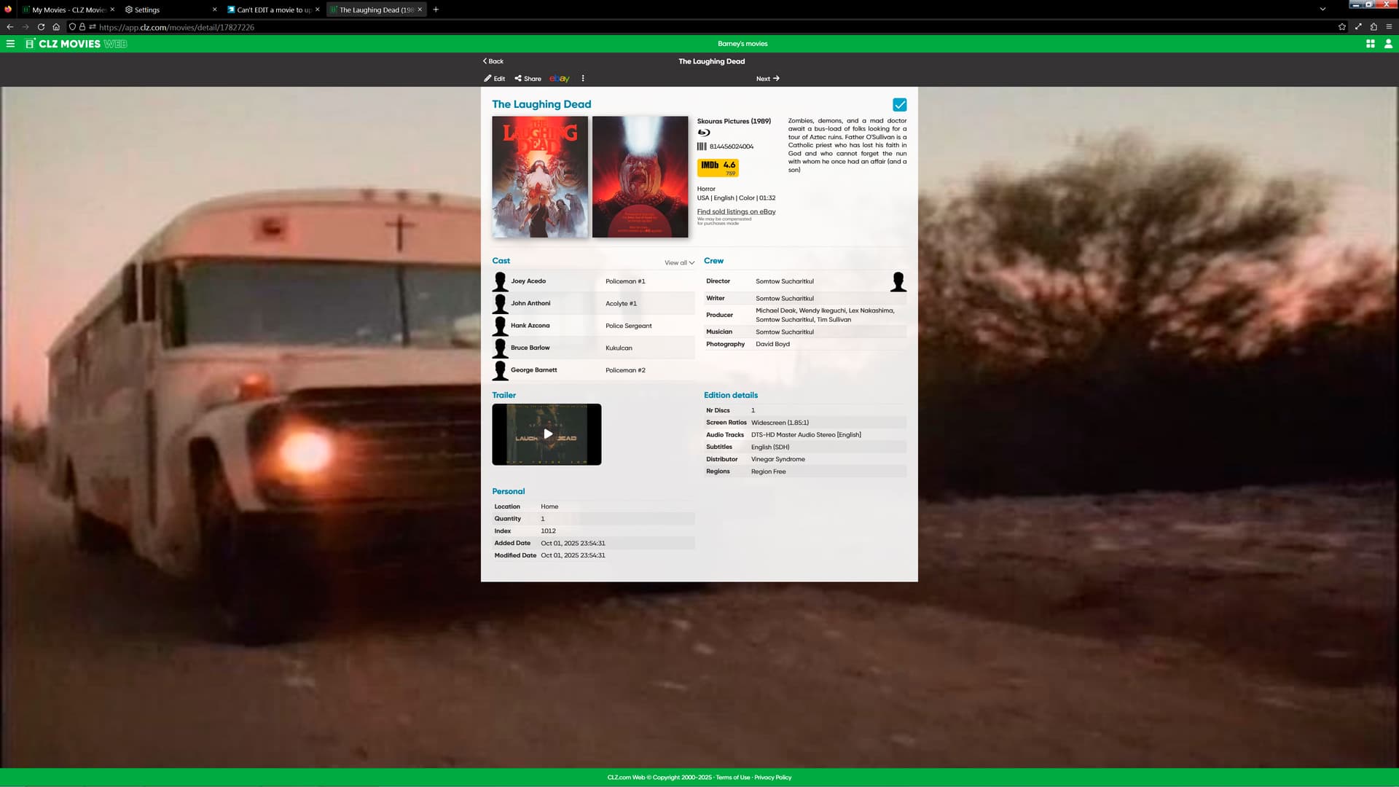Open the CLZ apps grid icon
Screen dimensions: 1399x787
[x=1371, y=44]
